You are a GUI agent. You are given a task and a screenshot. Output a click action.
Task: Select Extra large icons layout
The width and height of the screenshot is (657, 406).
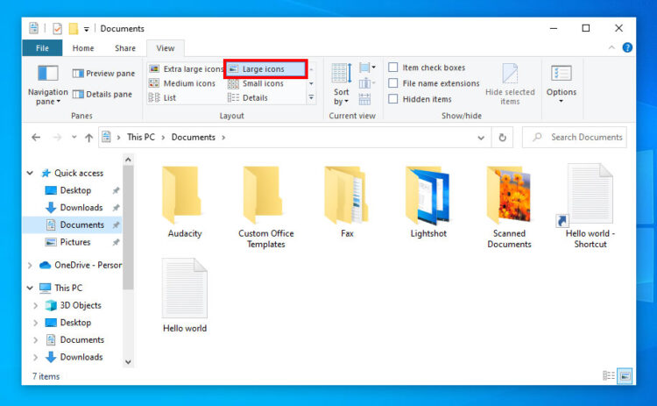186,68
